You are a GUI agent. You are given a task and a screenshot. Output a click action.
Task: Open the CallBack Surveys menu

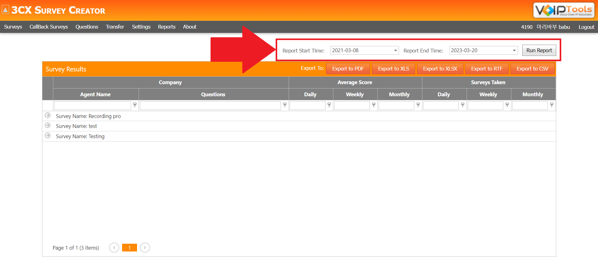coord(49,27)
